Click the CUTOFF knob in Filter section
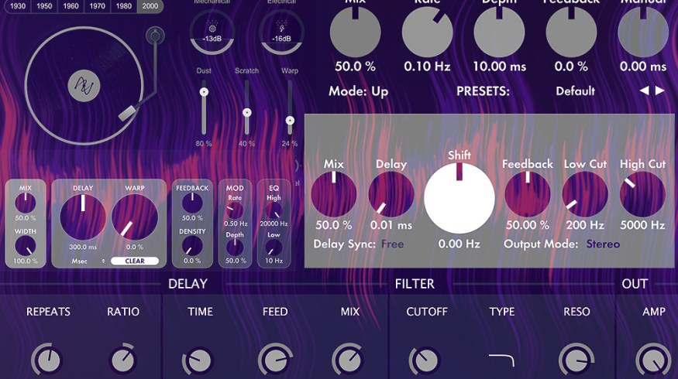 (x=424, y=360)
